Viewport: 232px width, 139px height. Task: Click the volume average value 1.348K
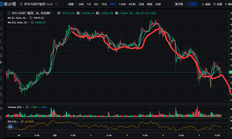pos(43,107)
